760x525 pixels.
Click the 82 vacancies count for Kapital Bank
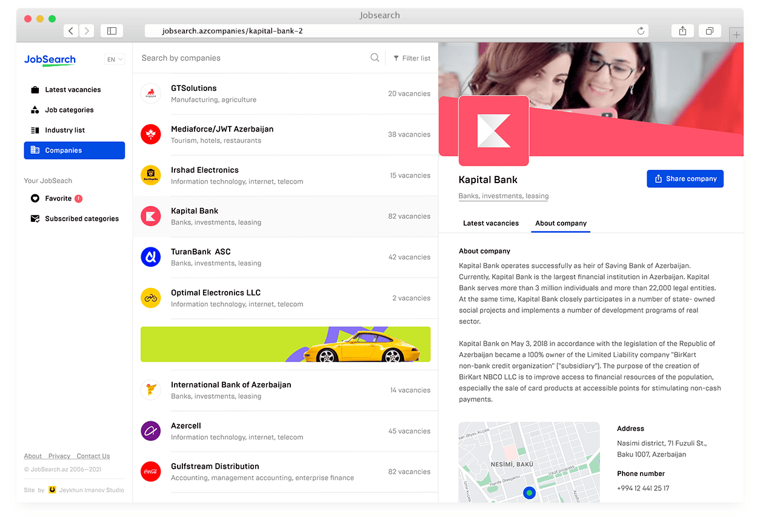410,216
